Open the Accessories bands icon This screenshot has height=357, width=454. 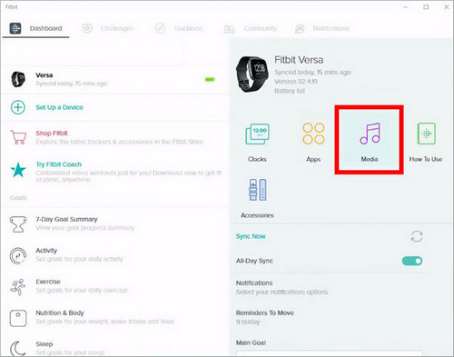click(258, 190)
